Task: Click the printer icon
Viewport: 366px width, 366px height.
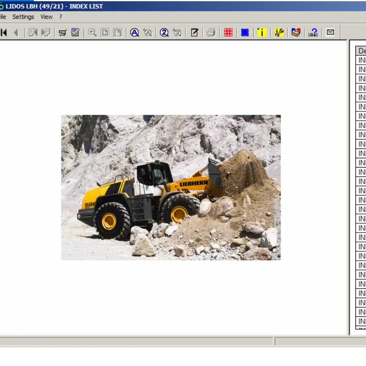Action: point(211,33)
